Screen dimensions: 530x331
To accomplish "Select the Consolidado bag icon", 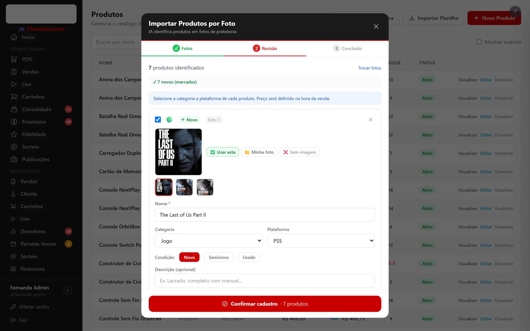I will click(x=14, y=109).
